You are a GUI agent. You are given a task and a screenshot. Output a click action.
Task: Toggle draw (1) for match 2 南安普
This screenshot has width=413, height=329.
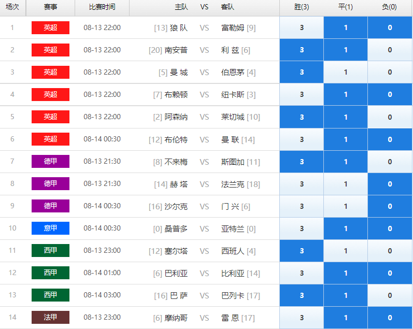point(346,50)
